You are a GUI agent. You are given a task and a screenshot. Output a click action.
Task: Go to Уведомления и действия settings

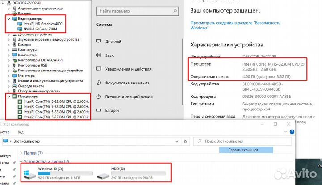127,69
